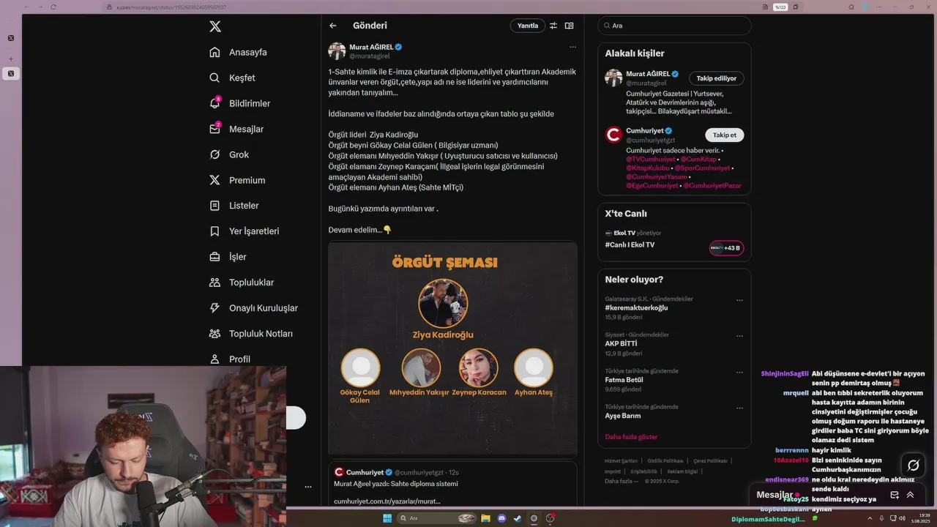The image size is (937, 527).
Task: Click the AKP BİTTİ trend
Action: pos(621,343)
